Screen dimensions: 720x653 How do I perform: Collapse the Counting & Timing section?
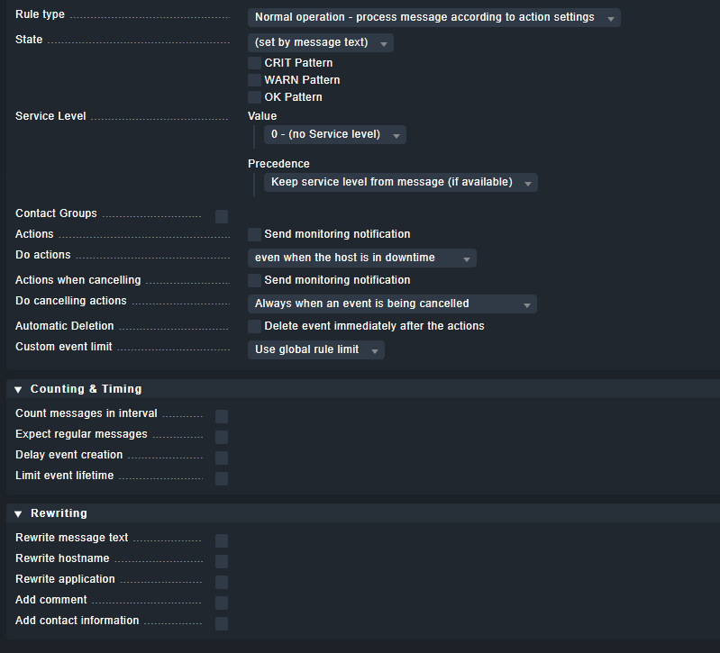coord(18,389)
